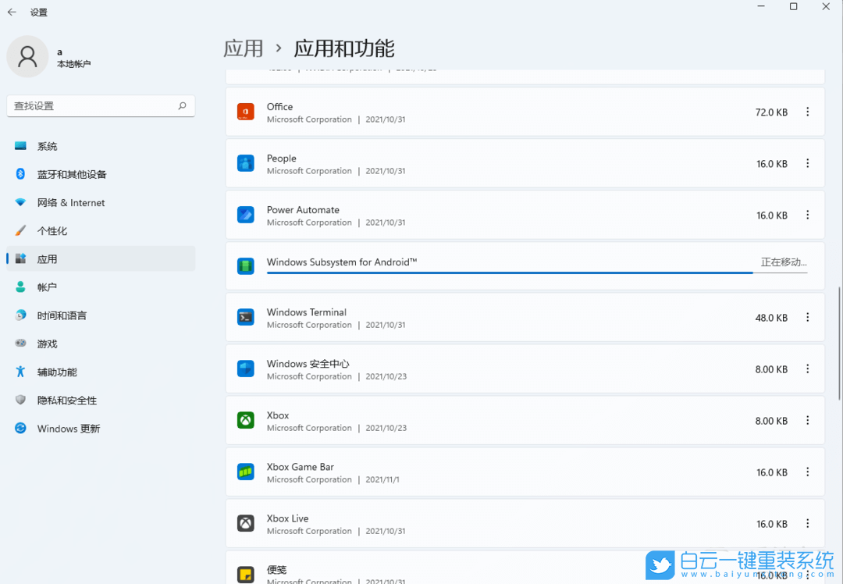
Task: Click the Power Automate app icon
Action: [246, 215]
